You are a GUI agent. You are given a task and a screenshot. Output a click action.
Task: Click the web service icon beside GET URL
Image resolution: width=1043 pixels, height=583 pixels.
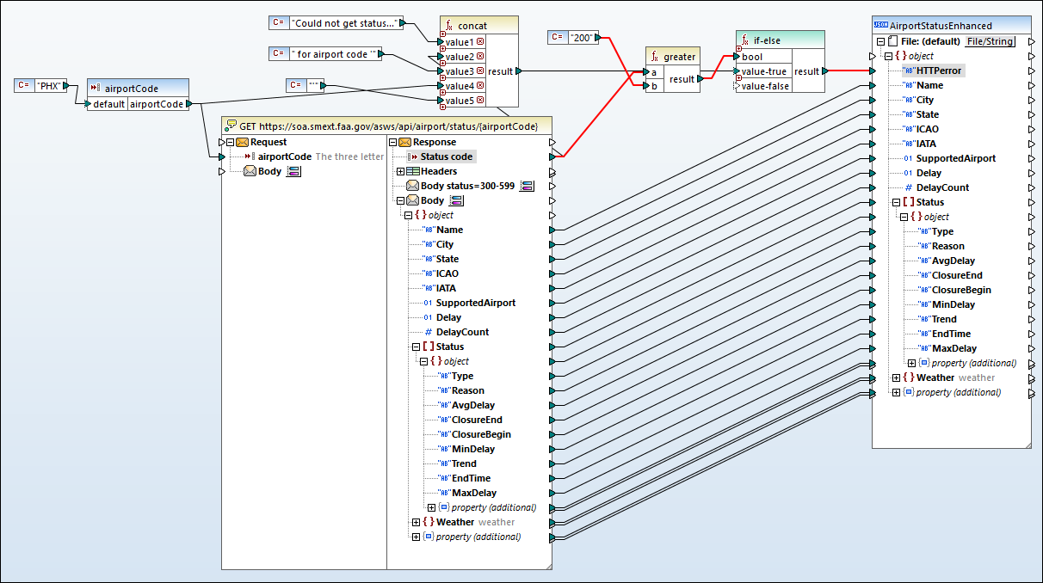click(x=230, y=126)
